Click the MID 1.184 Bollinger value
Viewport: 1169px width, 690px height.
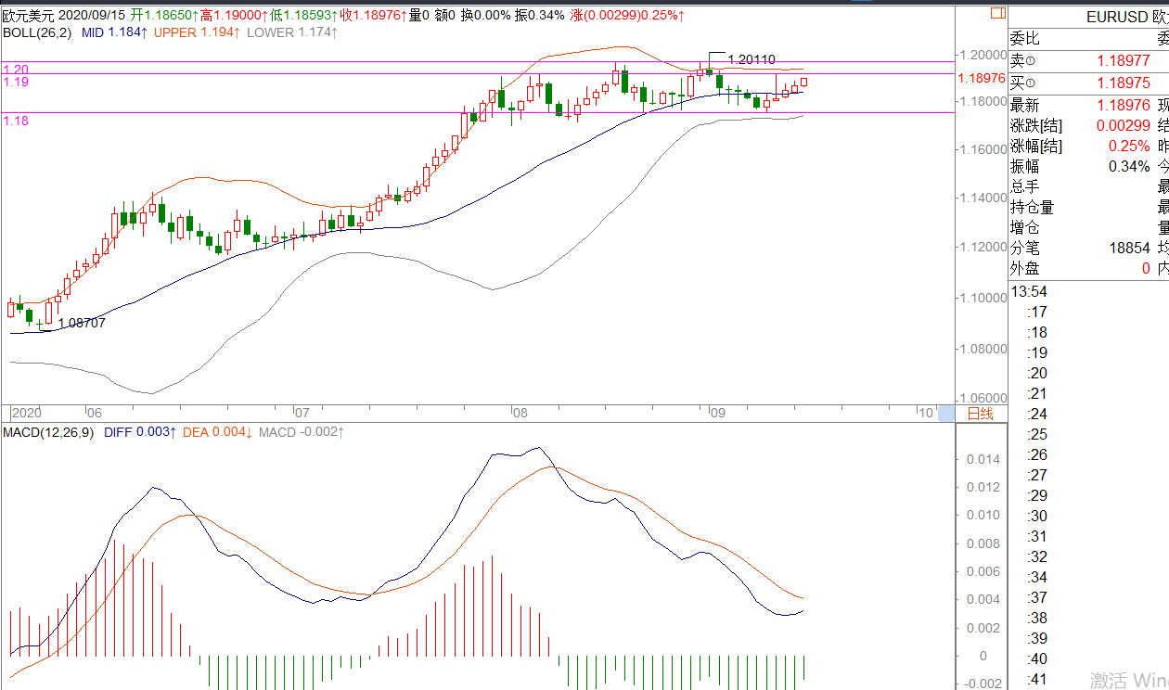tap(115, 32)
